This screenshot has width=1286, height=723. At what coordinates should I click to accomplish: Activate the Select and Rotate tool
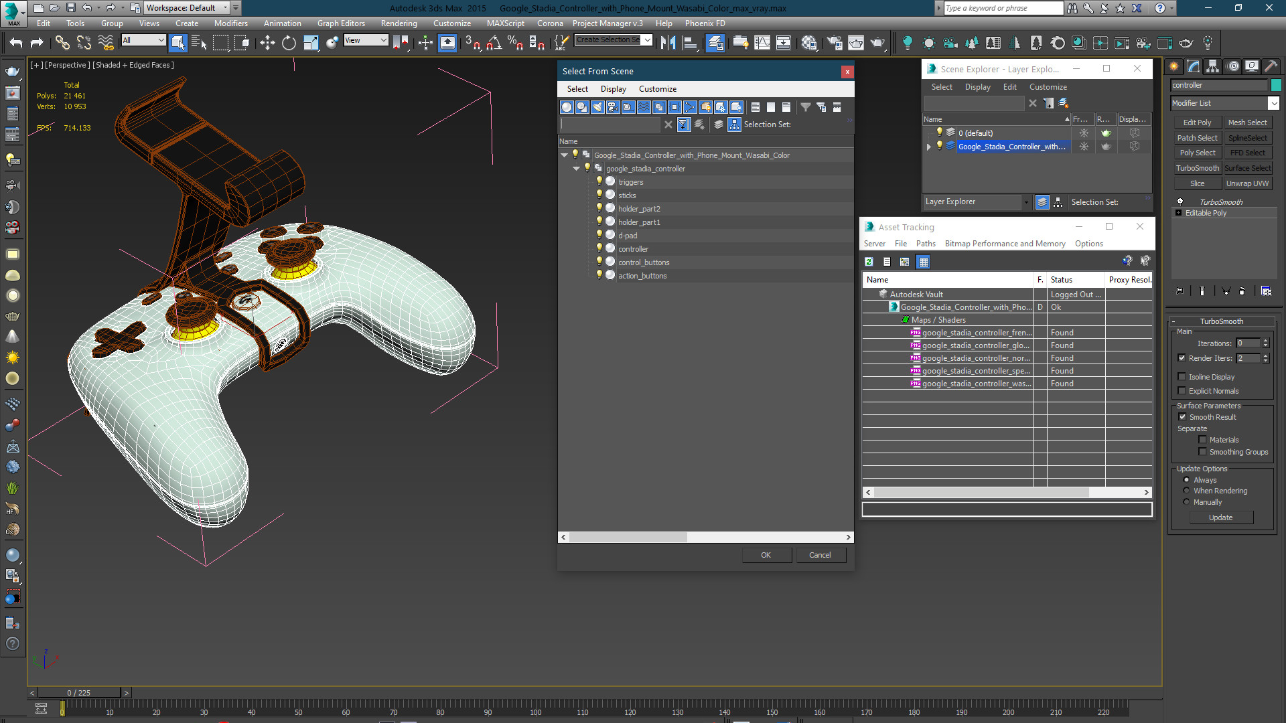[289, 43]
